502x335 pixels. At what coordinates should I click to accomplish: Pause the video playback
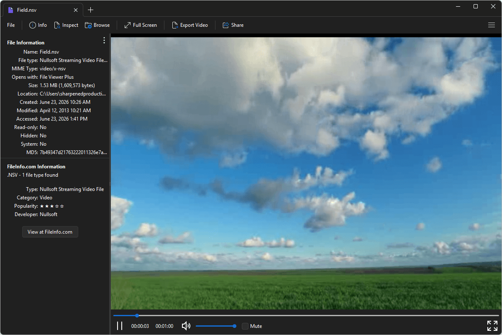120,326
